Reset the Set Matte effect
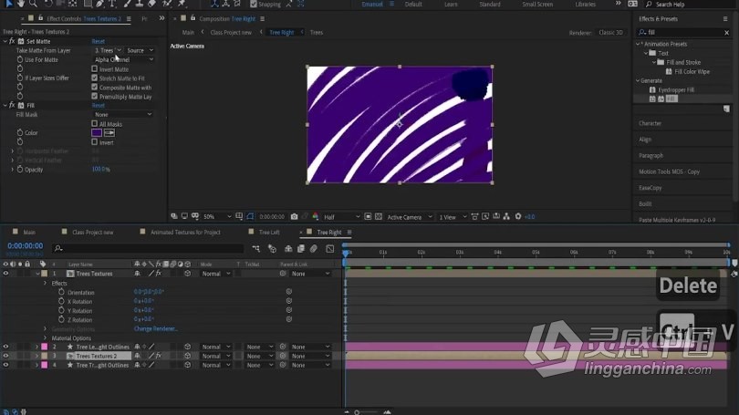Screen dimensions: 739x415 (98, 41)
